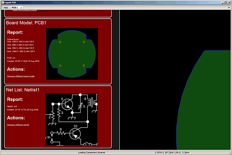This screenshot has width=232, height=155.
Task: Click the top-right yellow hole on board preview
Action: [x=84, y=42]
